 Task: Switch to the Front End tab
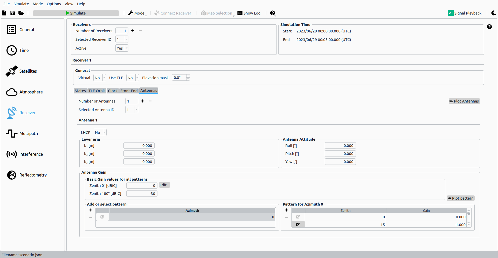(x=129, y=91)
